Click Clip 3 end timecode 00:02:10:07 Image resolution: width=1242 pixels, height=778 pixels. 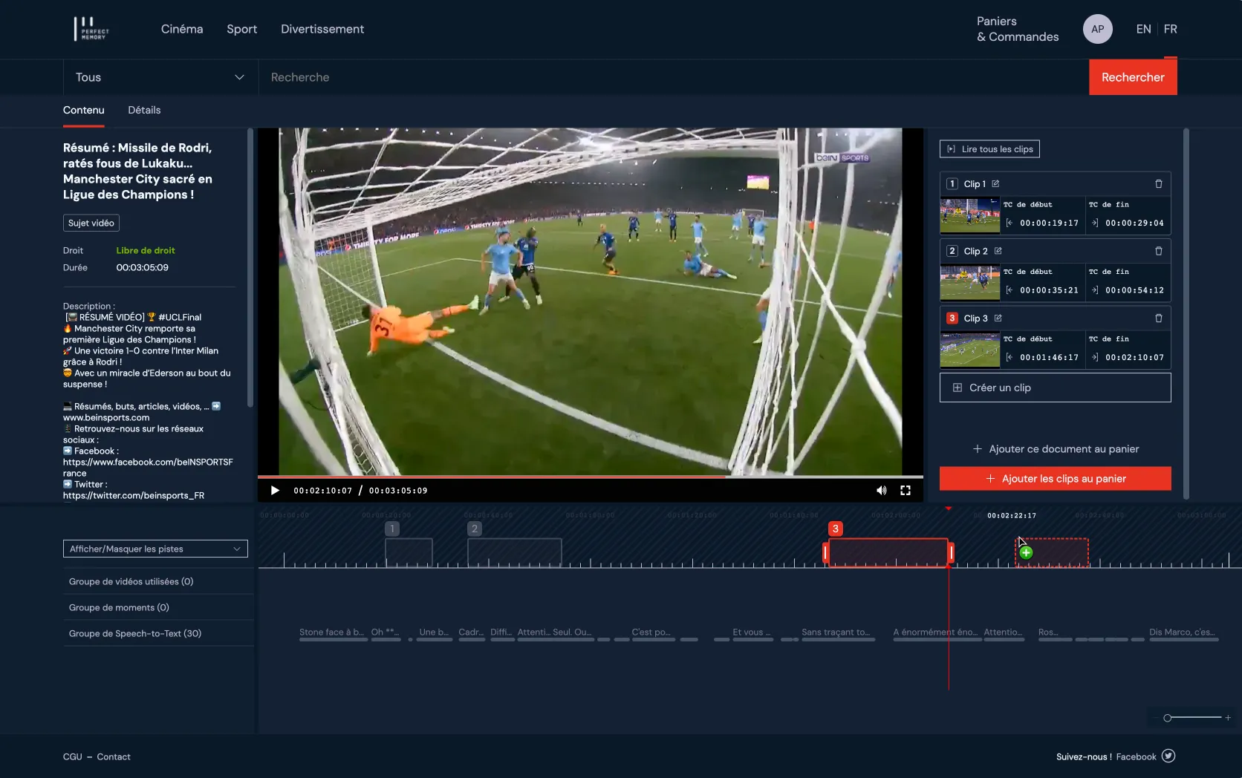point(1134,357)
